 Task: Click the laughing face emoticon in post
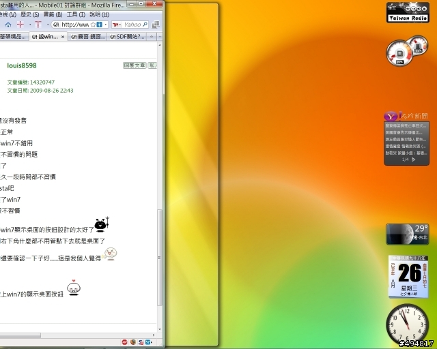click(110, 254)
